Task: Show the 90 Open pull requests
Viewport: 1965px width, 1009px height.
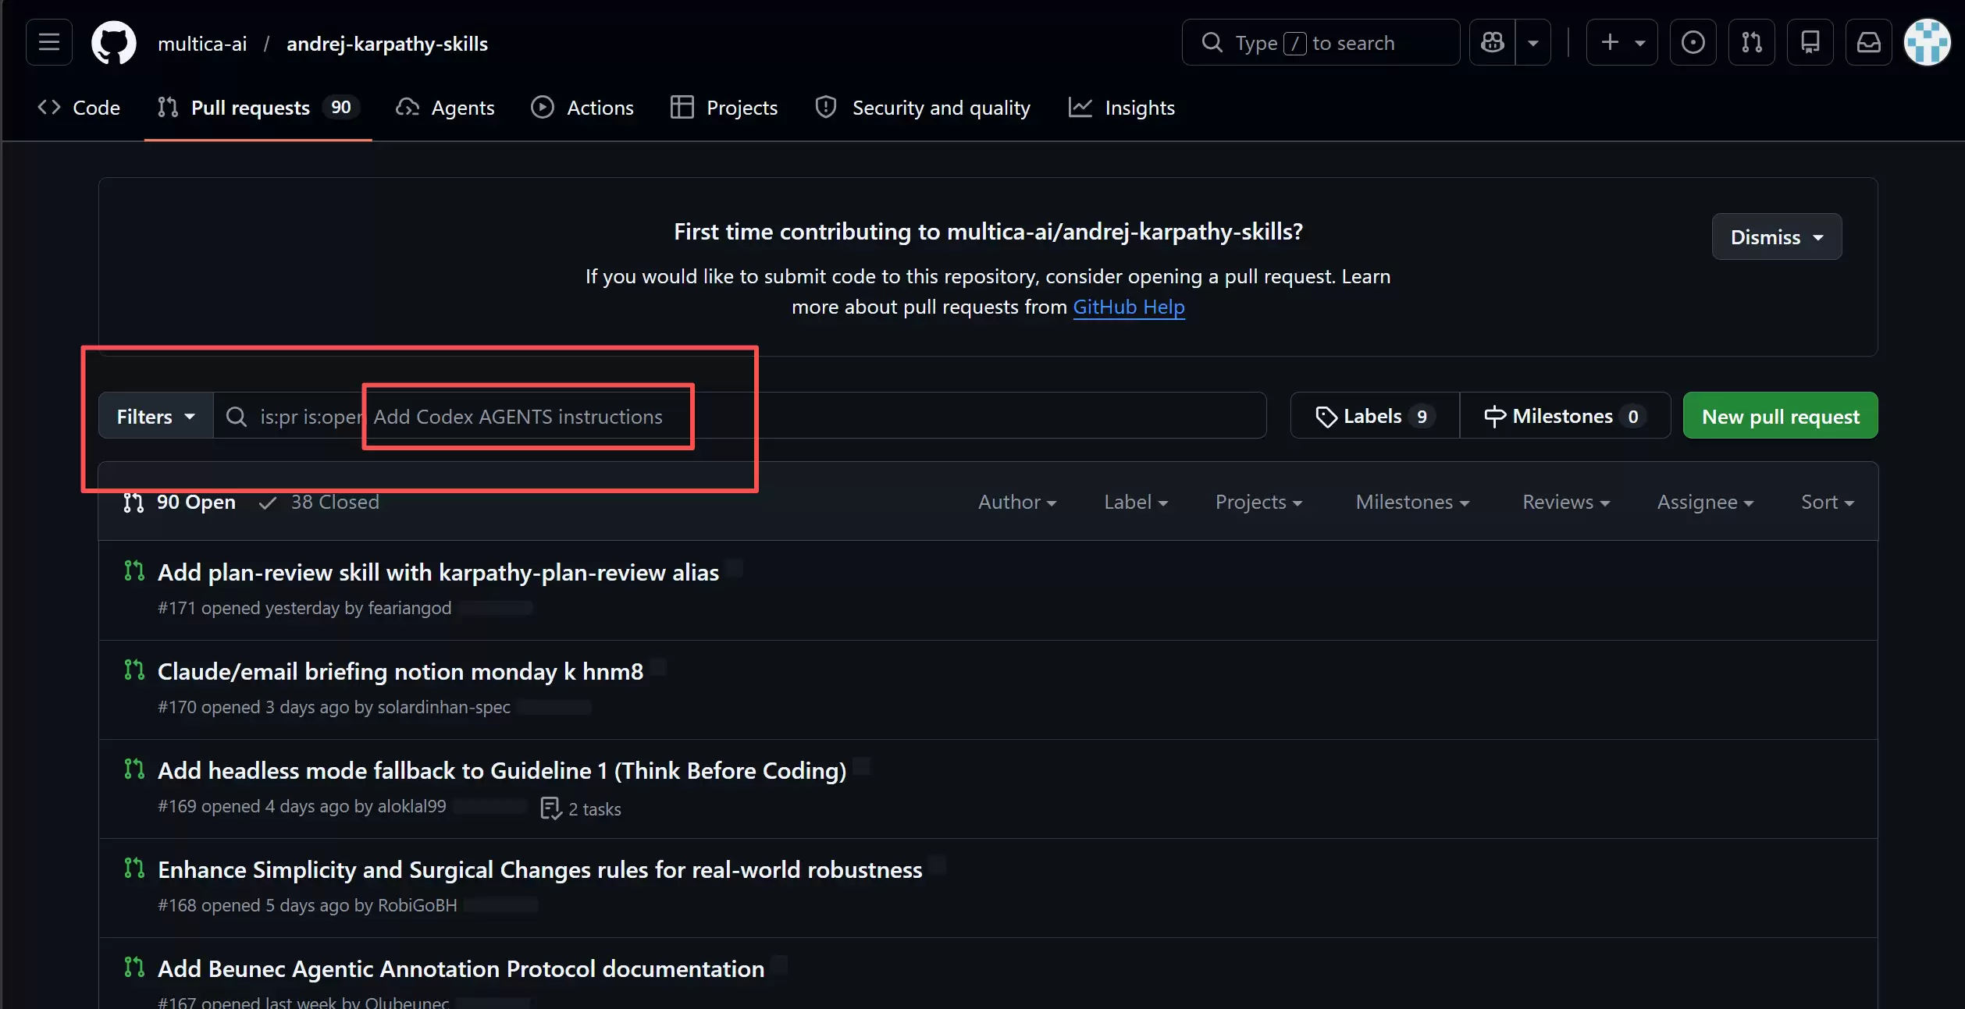Action: click(x=180, y=502)
